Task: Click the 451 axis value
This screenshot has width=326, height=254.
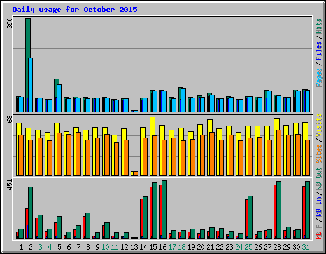Action: coord(10,185)
